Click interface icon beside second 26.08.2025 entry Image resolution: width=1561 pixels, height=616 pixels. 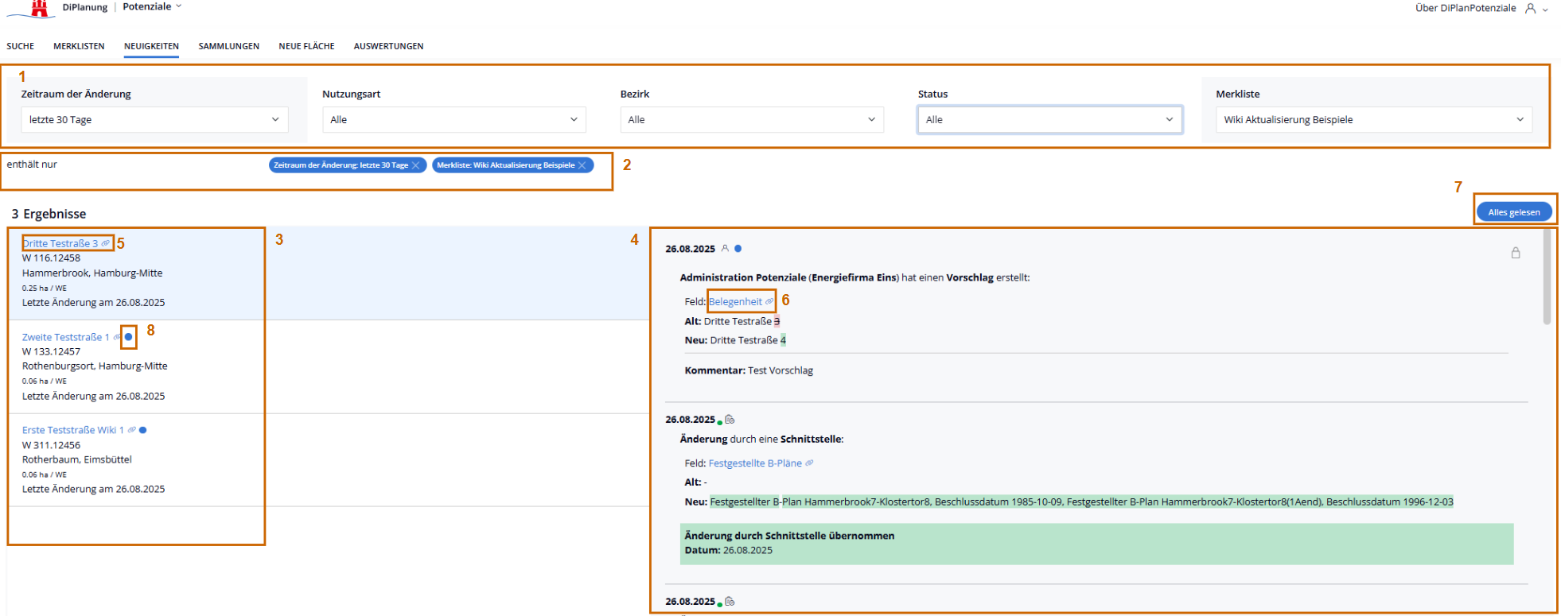730,420
